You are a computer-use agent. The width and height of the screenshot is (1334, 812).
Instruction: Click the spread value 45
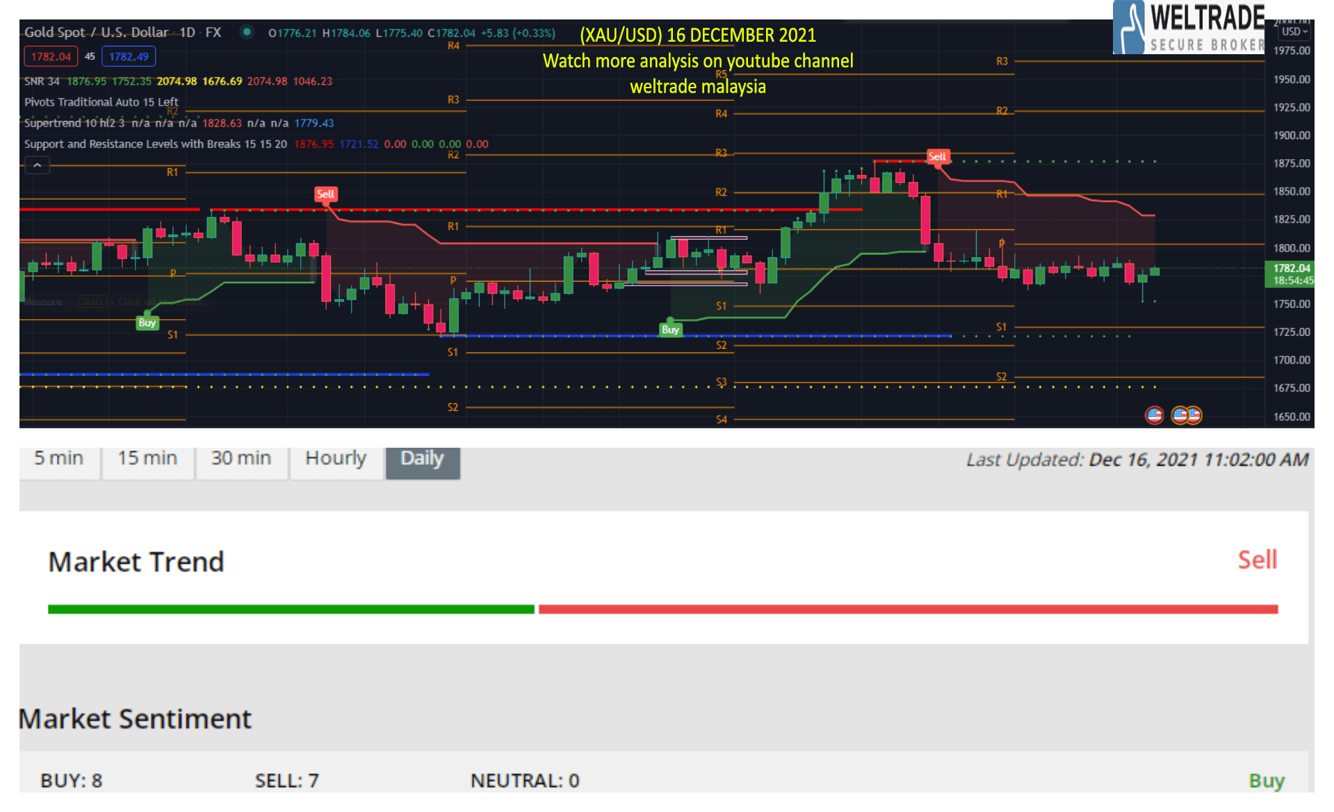coord(90,56)
